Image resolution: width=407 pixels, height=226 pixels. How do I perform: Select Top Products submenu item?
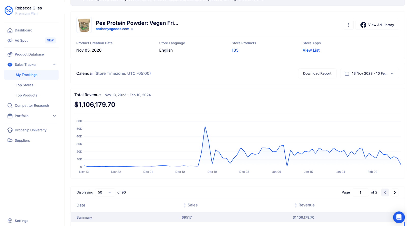point(26,95)
